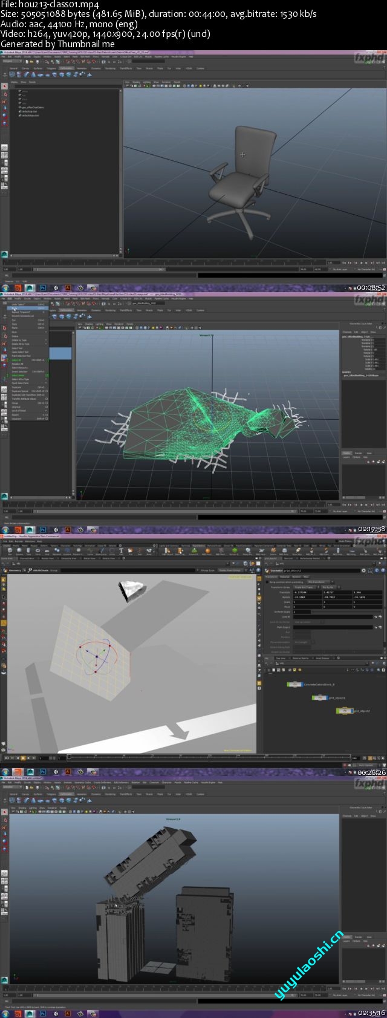Toggle Keep position when parenting checkbox

pyautogui.click(x=268, y=582)
